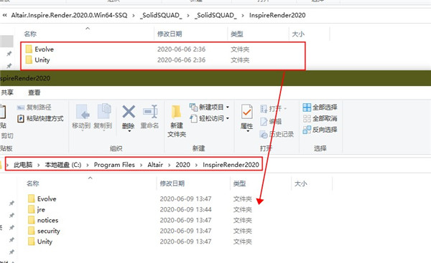Click Invert selection (反向选择)
This screenshot has width=431, height=263.
(x=320, y=130)
